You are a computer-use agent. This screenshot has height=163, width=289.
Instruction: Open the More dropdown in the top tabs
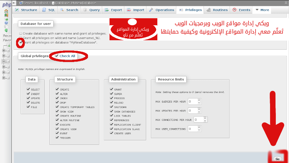(262, 10)
